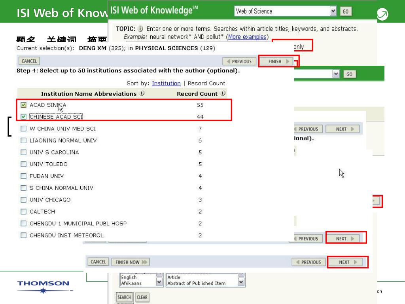Image resolution: width=405 pixels, height=304 pixels.
Task: Click the white arrow circle icon in the green header
Action: click(382, 14)
